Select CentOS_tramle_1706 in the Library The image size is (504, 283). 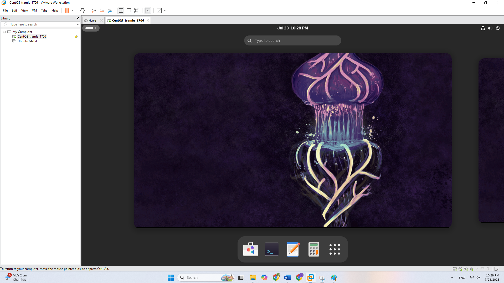point(32,37)
